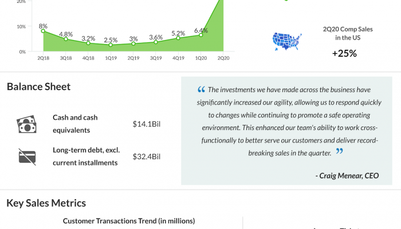The image size is (401, 229).
Task: Click the Key Sales Metrics heading
Action: (x=46, y=203)
